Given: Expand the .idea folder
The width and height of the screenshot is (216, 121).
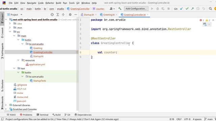Looking at the screenshot, I should coord(10,24).
